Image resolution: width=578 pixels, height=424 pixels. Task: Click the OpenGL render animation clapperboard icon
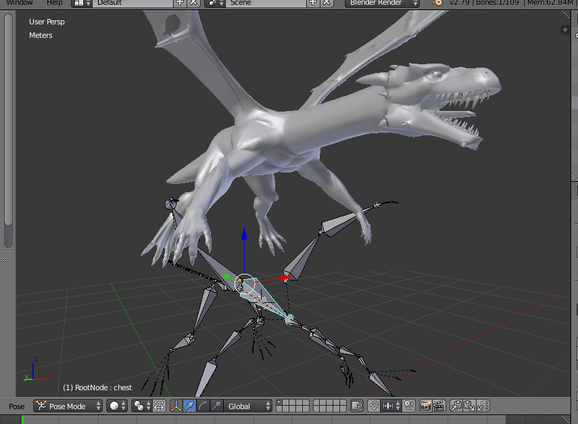438,406
